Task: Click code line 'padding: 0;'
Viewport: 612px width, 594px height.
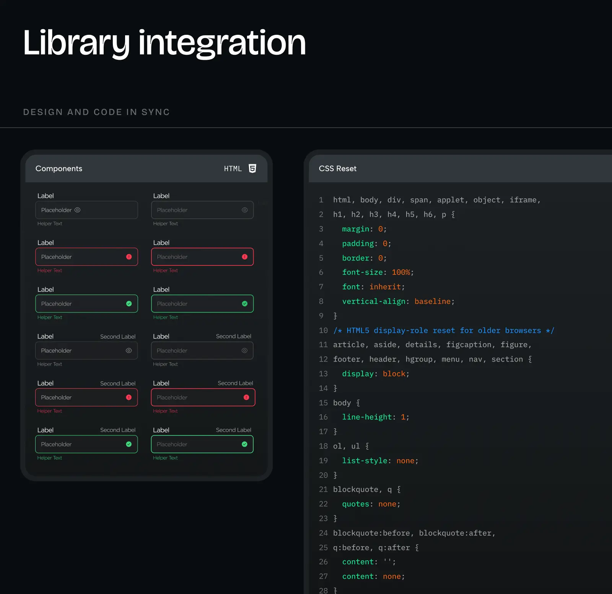Action: 367,244
